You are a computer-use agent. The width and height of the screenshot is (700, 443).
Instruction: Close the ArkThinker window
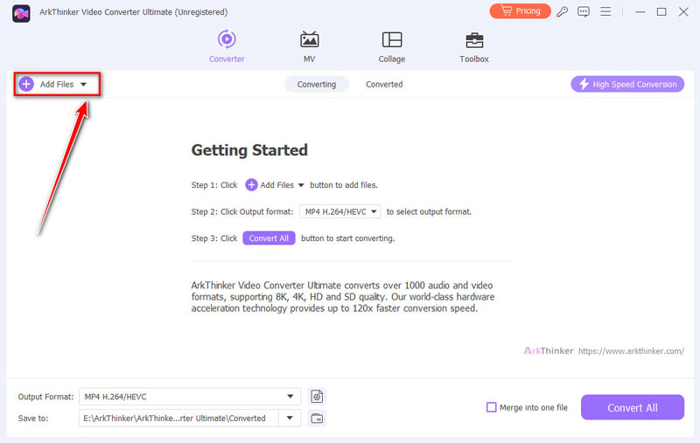683,11
